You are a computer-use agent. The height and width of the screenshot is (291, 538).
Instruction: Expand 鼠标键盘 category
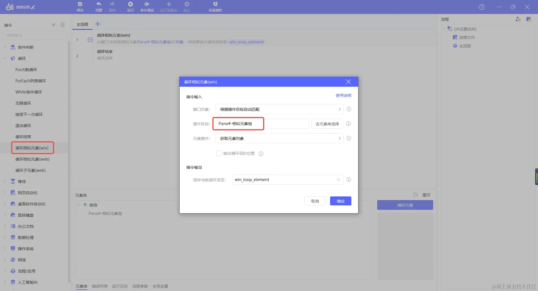pyautogui.click(x=5, y=215)
